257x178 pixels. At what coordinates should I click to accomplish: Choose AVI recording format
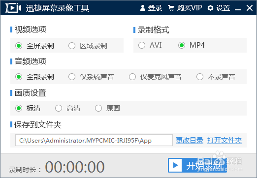[x=150, y=45]
